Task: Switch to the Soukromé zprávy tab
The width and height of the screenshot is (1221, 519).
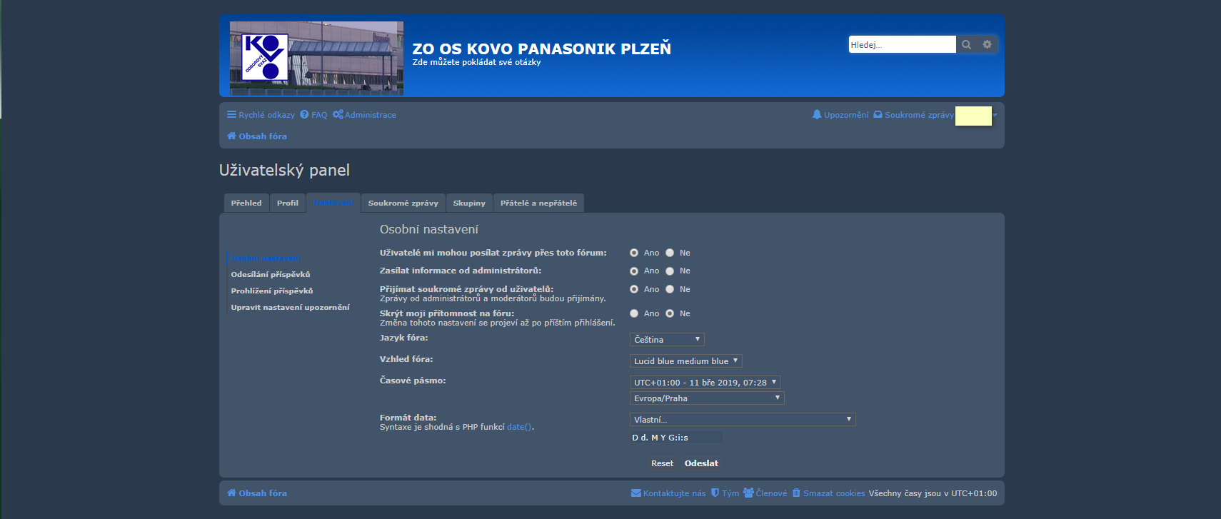Action: (403, 203)
